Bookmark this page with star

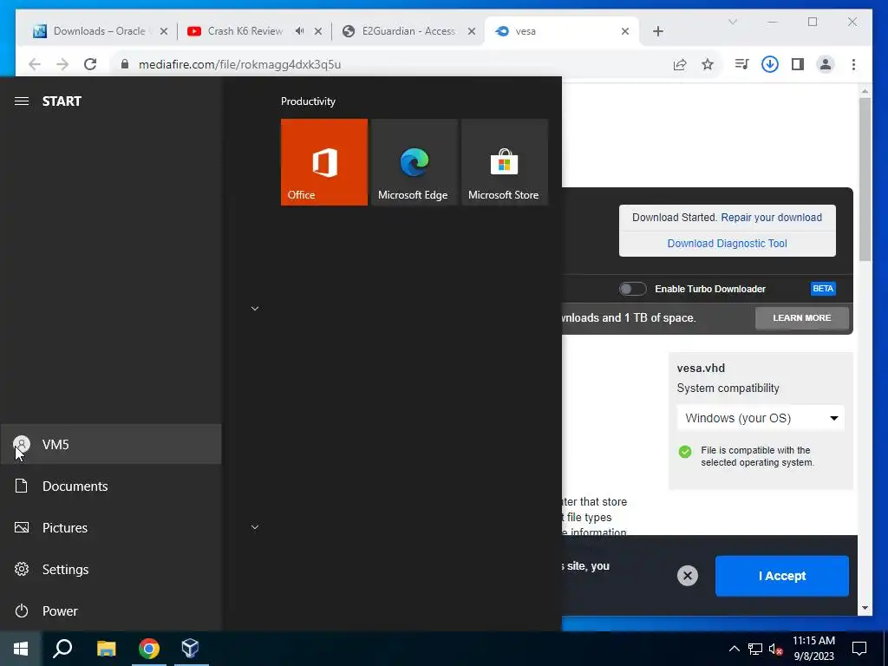pyautogui.click(x=708, y=64)
